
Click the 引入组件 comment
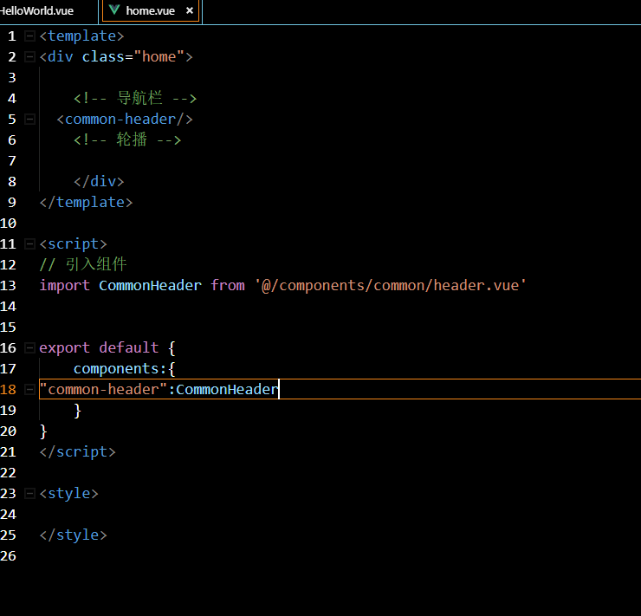pyautogui.click(x=83, y=264)
